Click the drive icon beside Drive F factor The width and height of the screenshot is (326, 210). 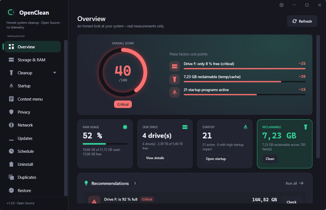point(175,66)
